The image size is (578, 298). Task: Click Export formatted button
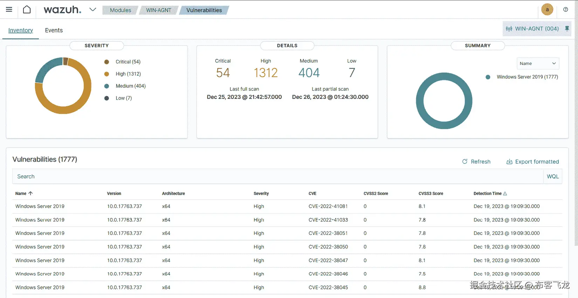click(x=532, y=162)
